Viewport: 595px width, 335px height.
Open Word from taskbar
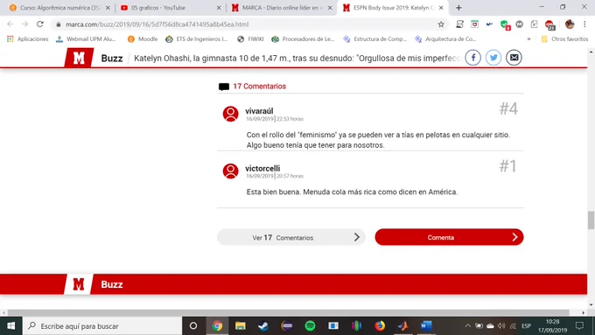(426, 326)
